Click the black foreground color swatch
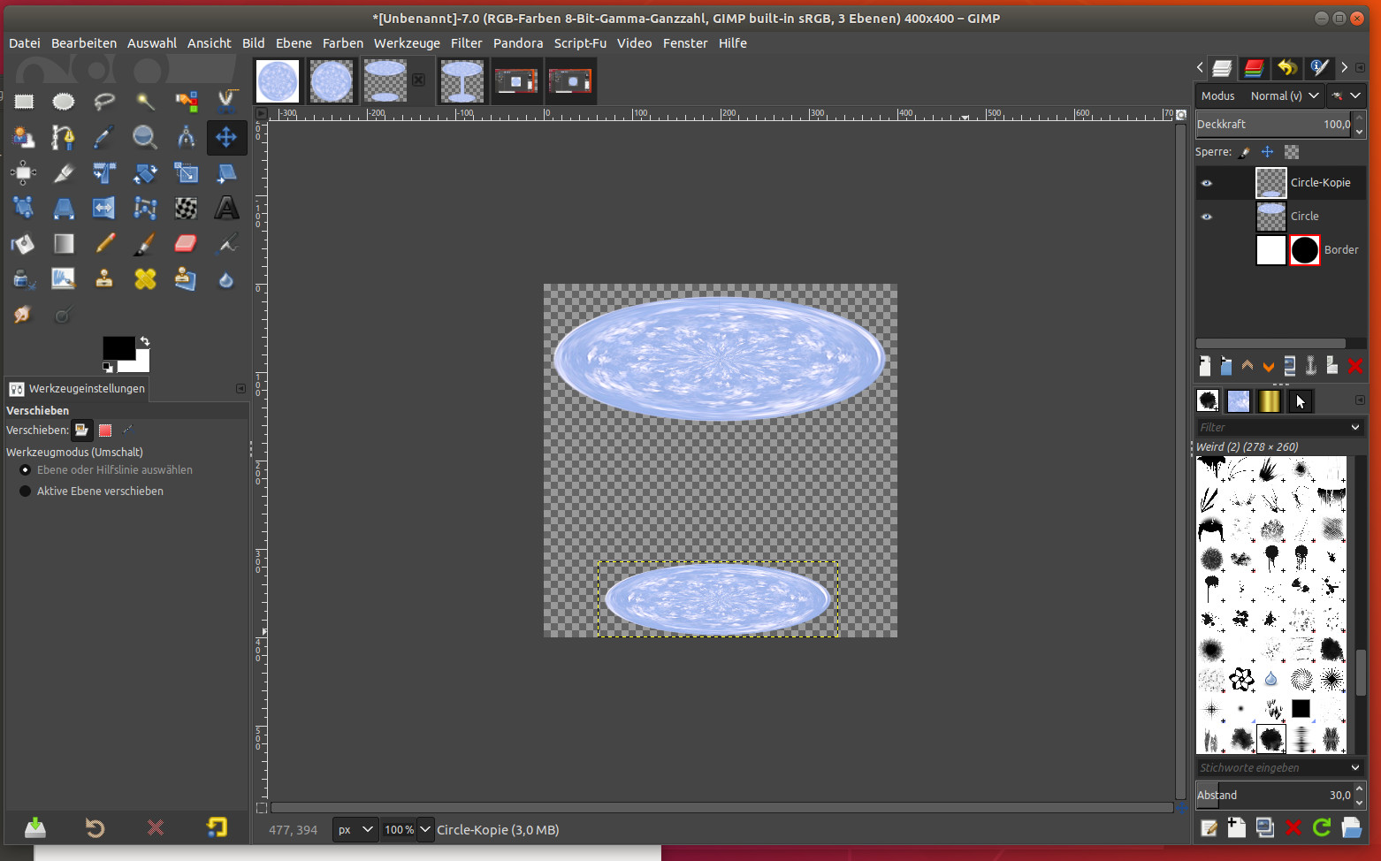1381x861 pixels. 118,347
